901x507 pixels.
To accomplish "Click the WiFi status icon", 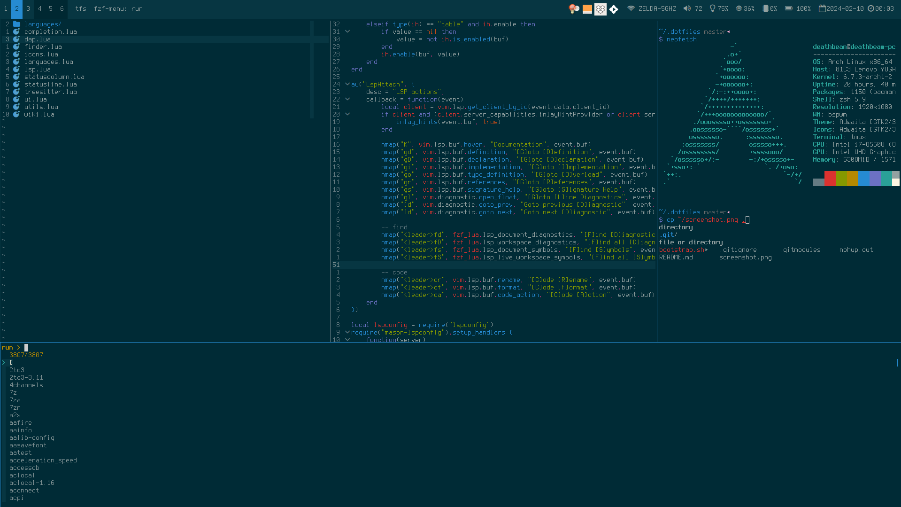I will coord(631,8).
